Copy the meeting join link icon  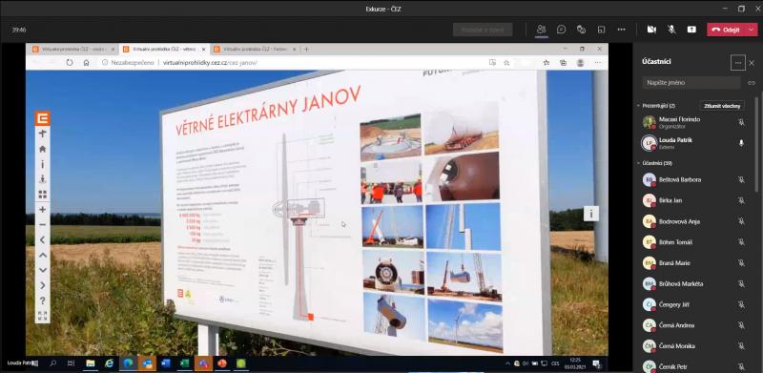pos(752,83)
